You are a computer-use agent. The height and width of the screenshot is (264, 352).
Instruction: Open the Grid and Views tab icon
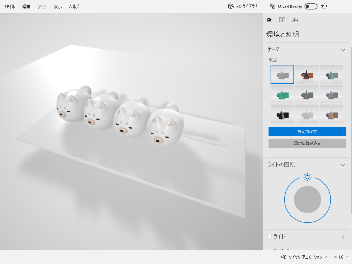[295, 20]
